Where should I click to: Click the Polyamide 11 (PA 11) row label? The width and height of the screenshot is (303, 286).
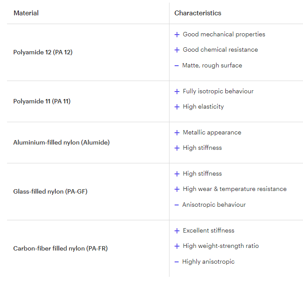click(x=42, y=101)
